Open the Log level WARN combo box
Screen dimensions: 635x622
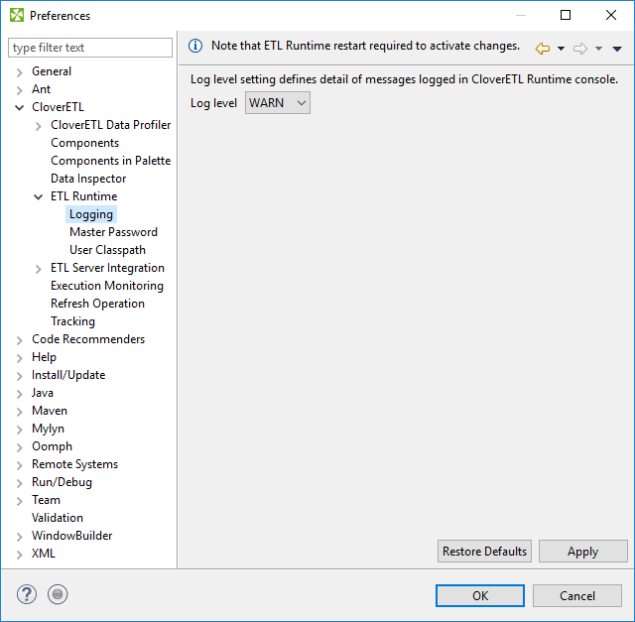tap(278, 103)
